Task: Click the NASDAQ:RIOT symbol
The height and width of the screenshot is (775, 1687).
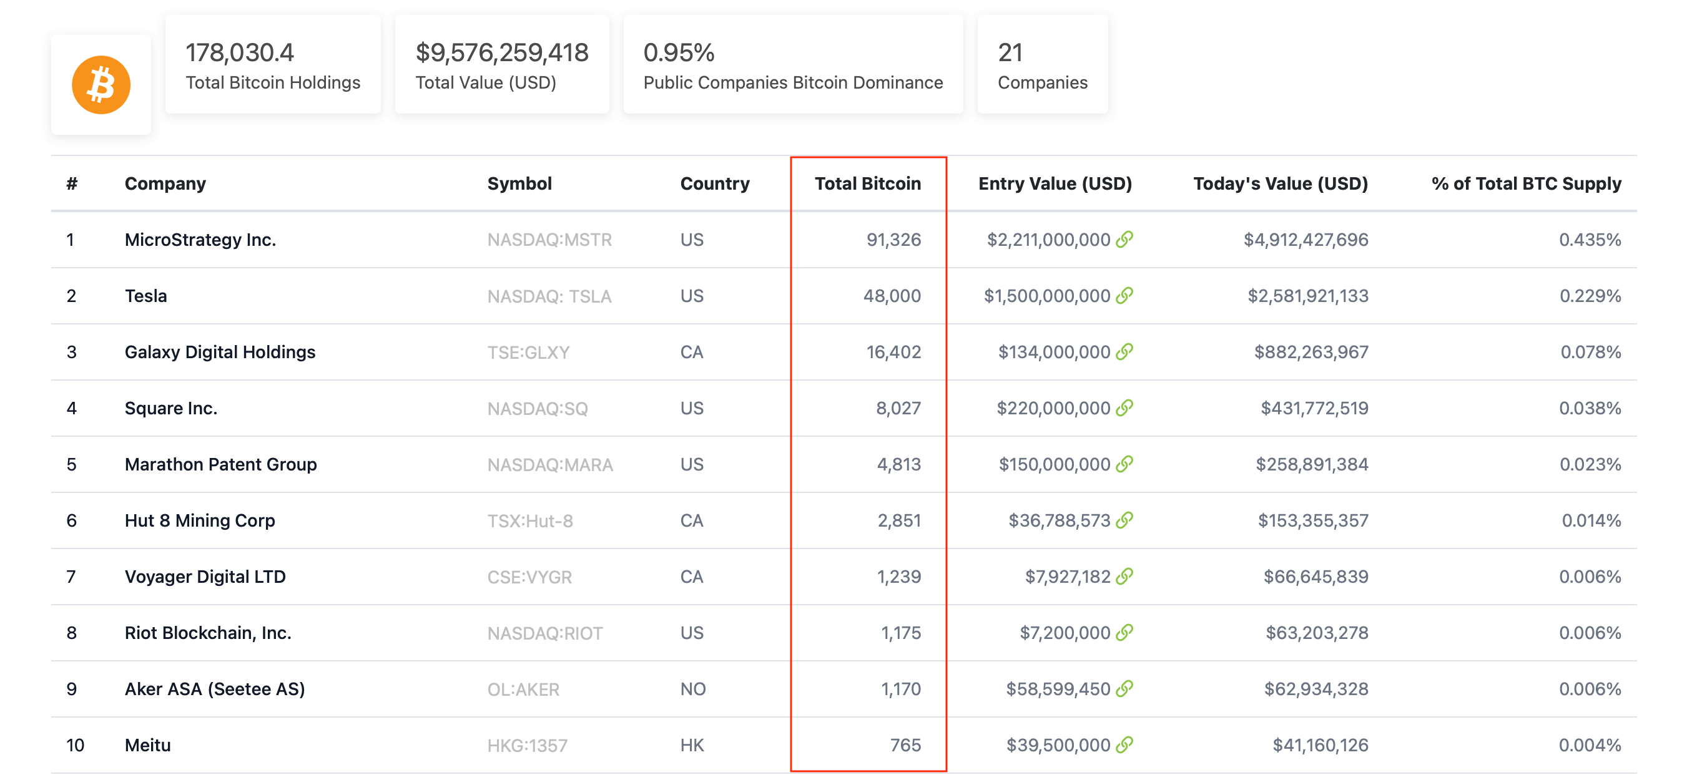Action: point(545,633)
